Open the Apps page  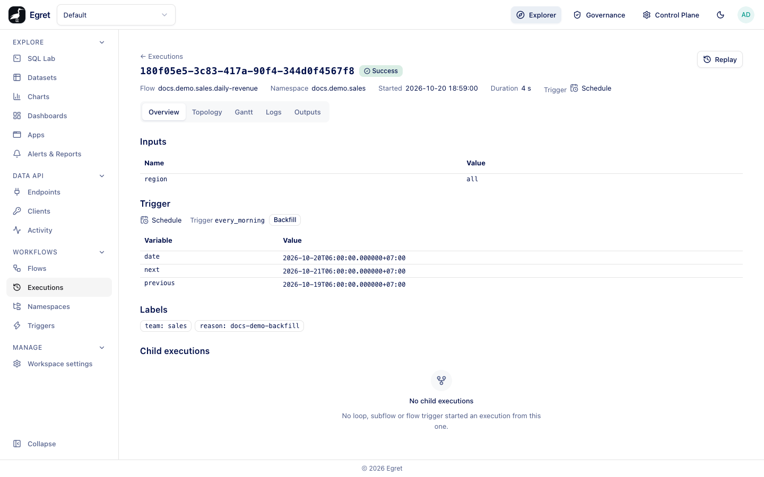click(x=59, y=135)
